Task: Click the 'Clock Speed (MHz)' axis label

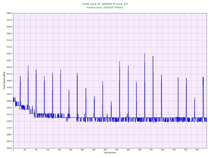Action: click(x=4, y=81)
